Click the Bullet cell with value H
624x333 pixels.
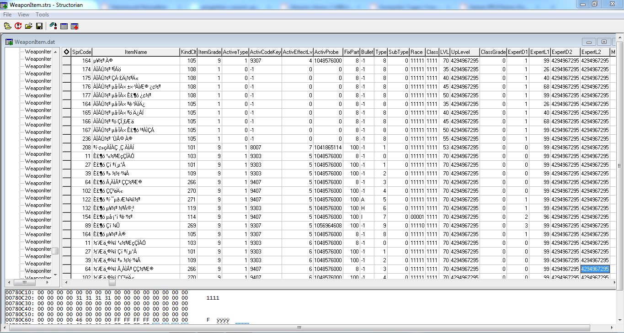tap(367, 208)
